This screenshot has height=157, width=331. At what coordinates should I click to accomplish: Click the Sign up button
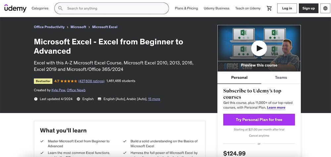(308, 8)
